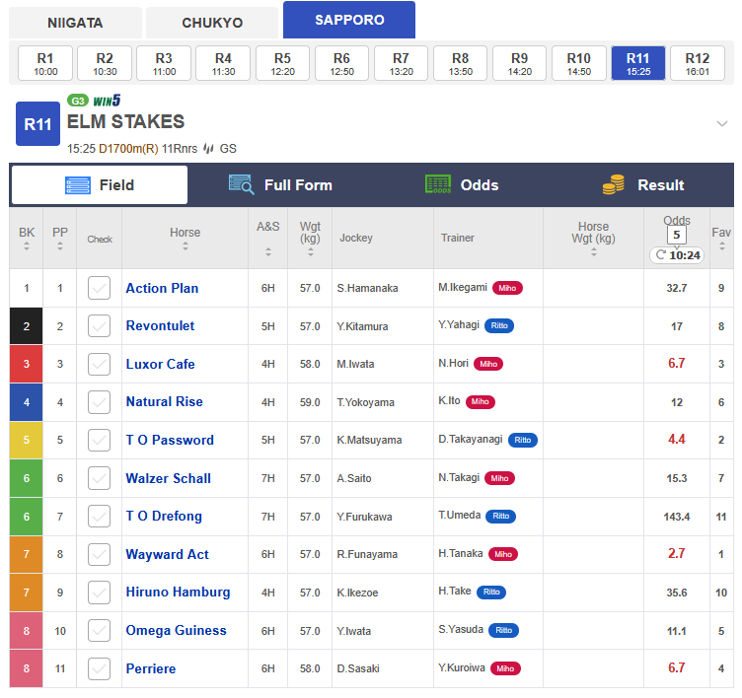Click the ELM STAKES race title
Screen dimensions: 742x698
[x=126, y=122]
